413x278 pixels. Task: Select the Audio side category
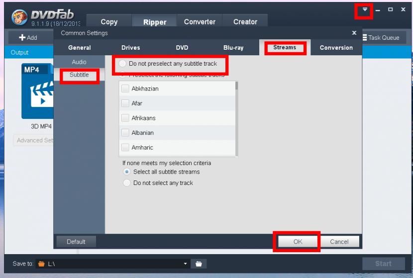79,62
